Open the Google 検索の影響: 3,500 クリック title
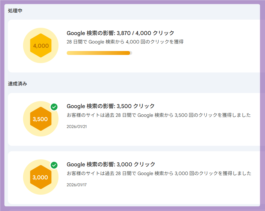 111,106
